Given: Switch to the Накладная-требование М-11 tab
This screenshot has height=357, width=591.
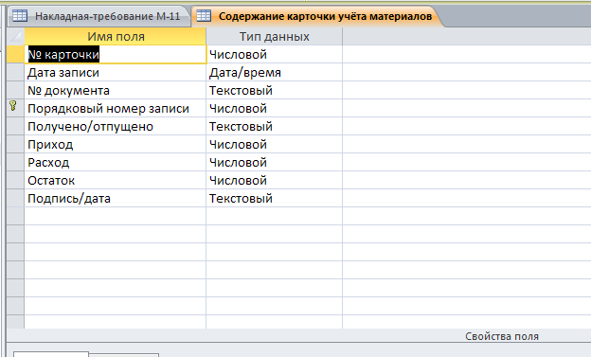Looking at the screenshot, I should pyautogui.click(x=98, y=16).
